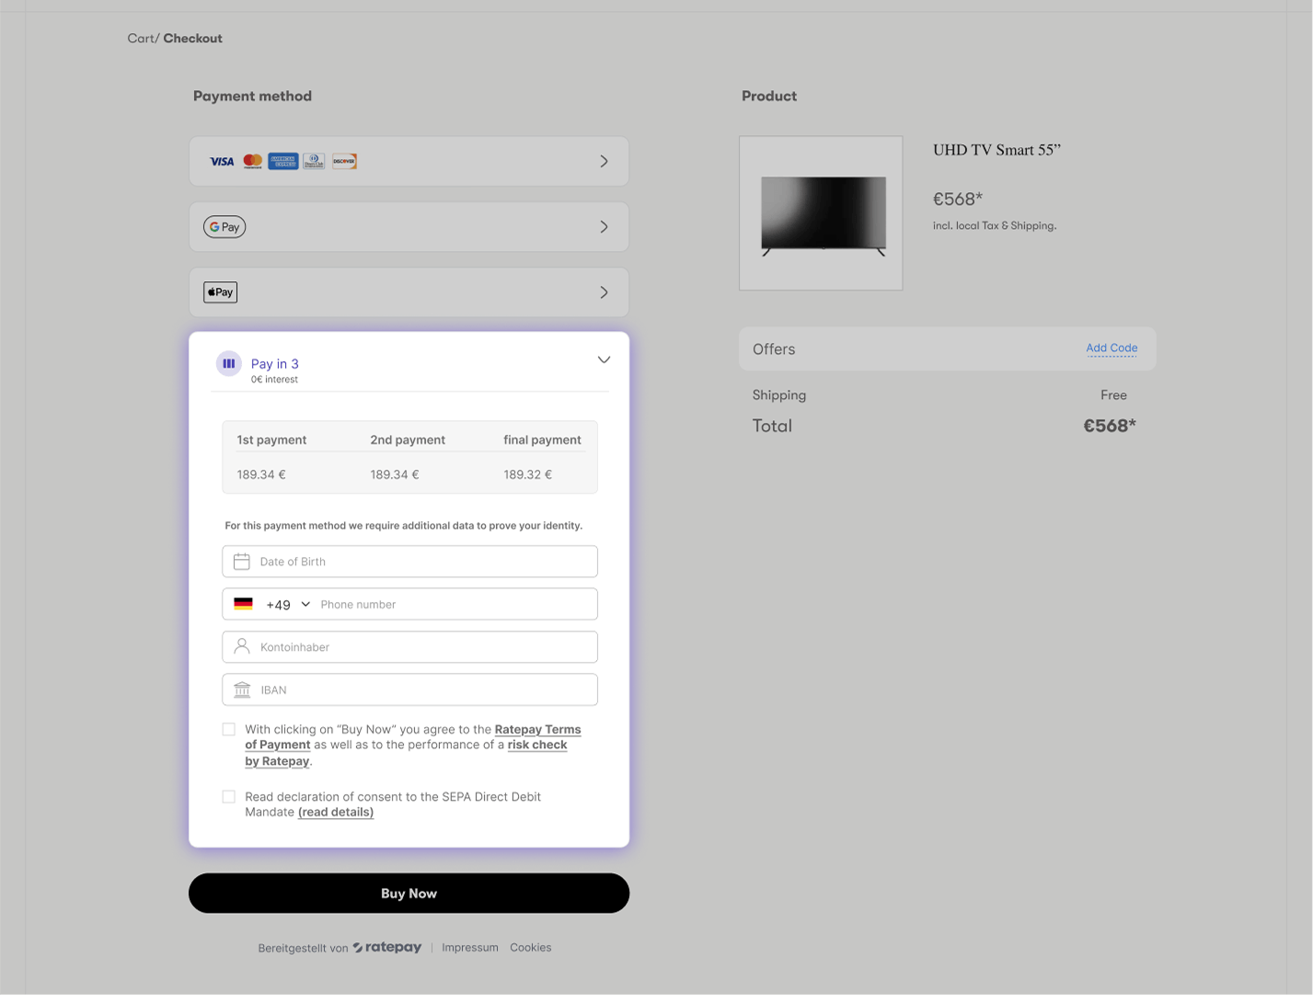Image resolution: width=1313 pixels, height=1002 pixels.
Task: Focus the Date of Birth field
Action: point(409,562)
